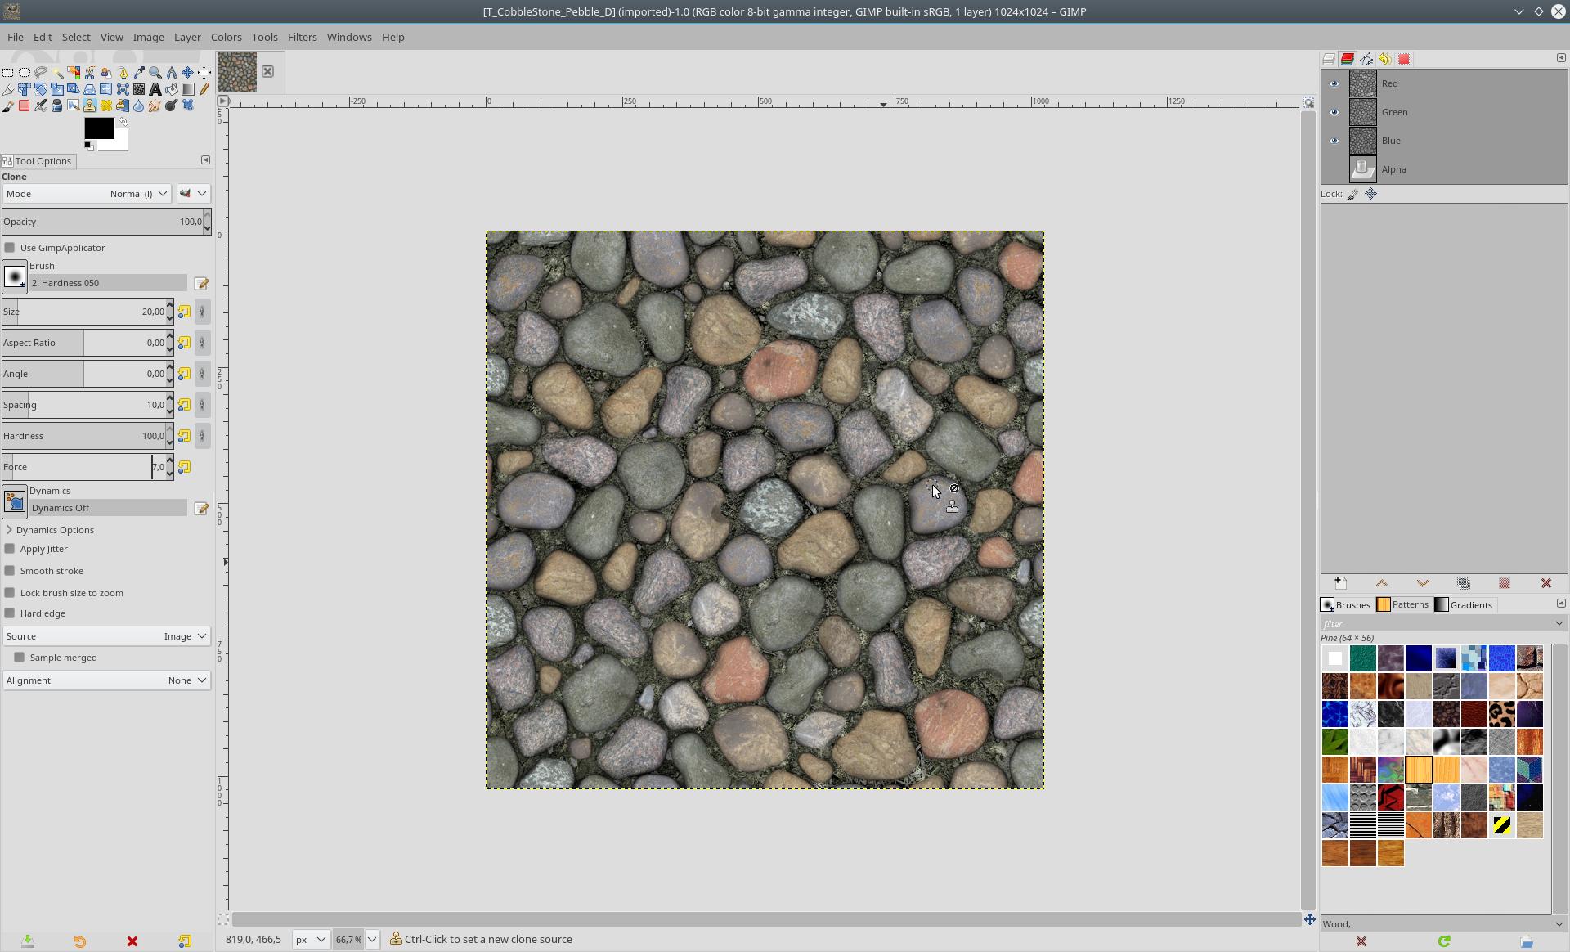
Task: Select the Zoom magnifier tool
Action: tap(155, 73)
